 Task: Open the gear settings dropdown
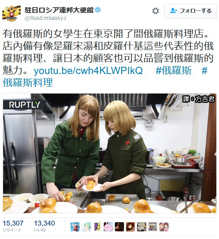coord(155,11)
